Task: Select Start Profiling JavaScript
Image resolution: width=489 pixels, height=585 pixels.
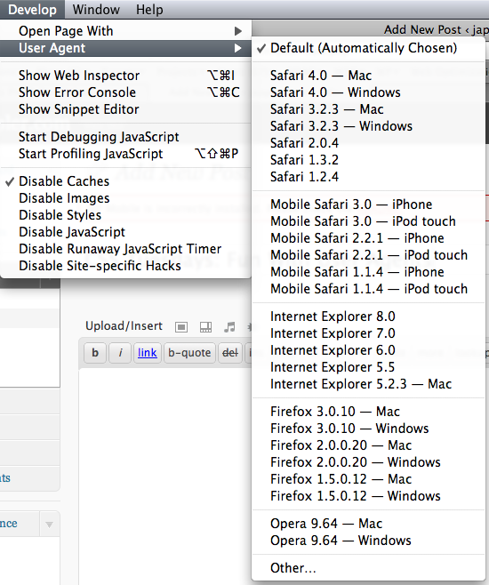Action: [x=125, y=154]
